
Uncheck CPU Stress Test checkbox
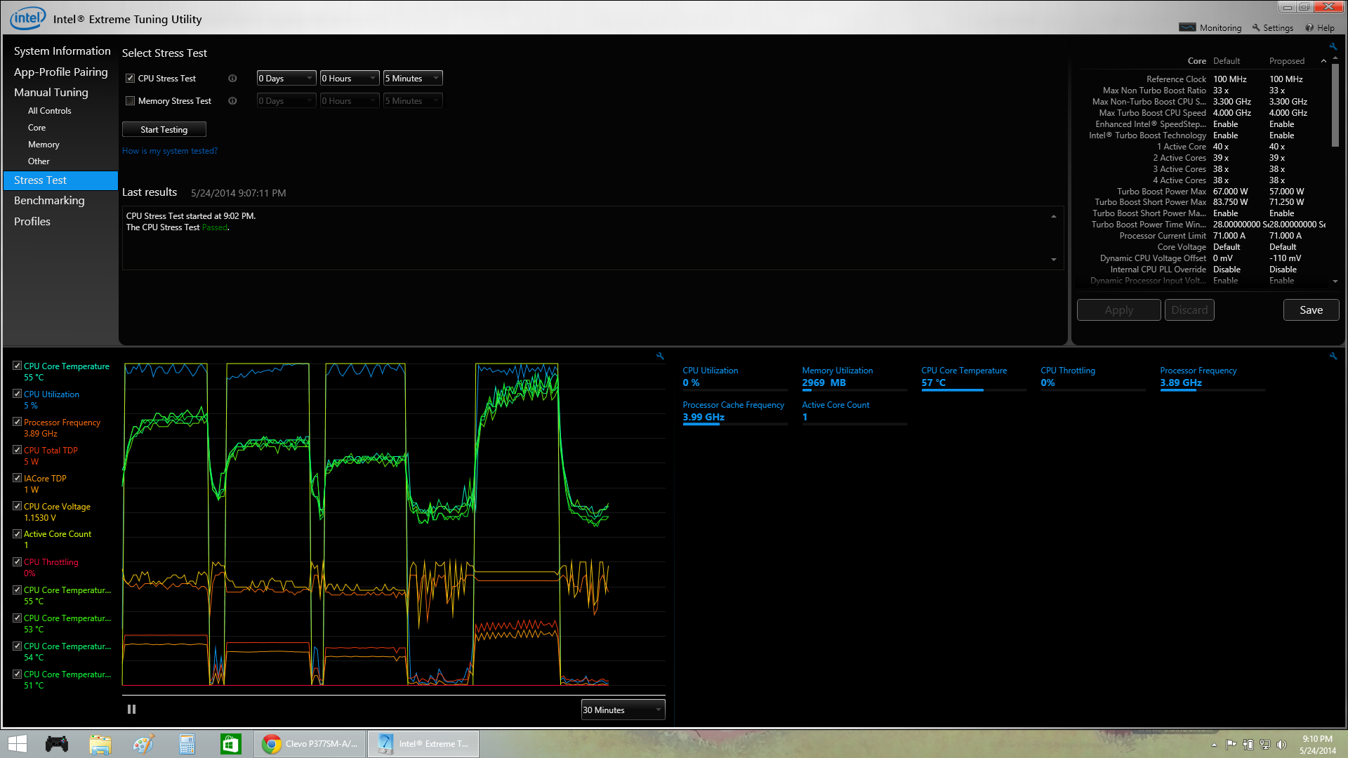[130, 79]
